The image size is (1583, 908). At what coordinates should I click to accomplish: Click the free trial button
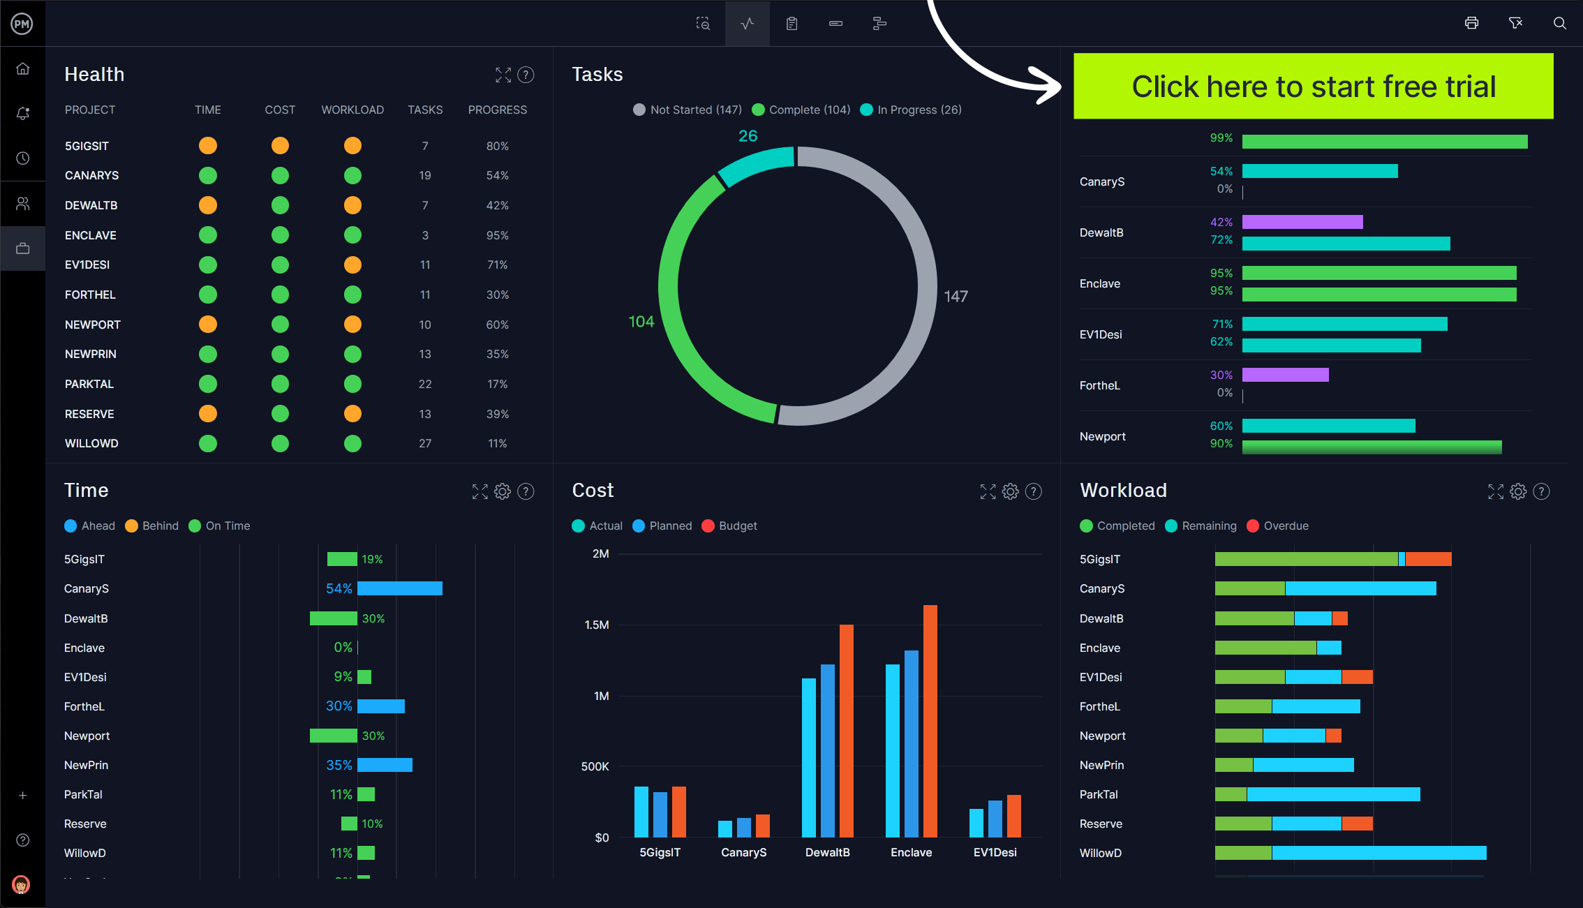(x=1314, y=86)
